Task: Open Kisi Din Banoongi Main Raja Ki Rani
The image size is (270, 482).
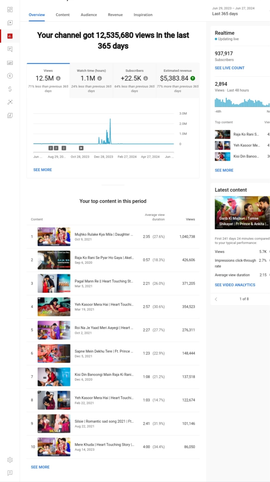Action: click(104, 375)
